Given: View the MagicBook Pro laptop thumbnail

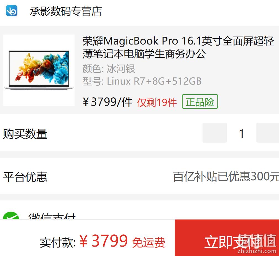Looking at the screenshot, I should [39, 70].
